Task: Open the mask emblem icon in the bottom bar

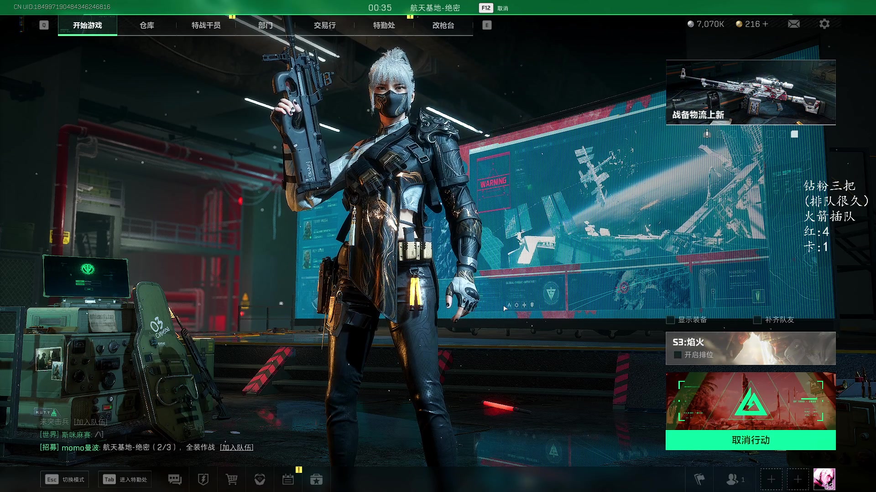Action: [x=260, y=479]
